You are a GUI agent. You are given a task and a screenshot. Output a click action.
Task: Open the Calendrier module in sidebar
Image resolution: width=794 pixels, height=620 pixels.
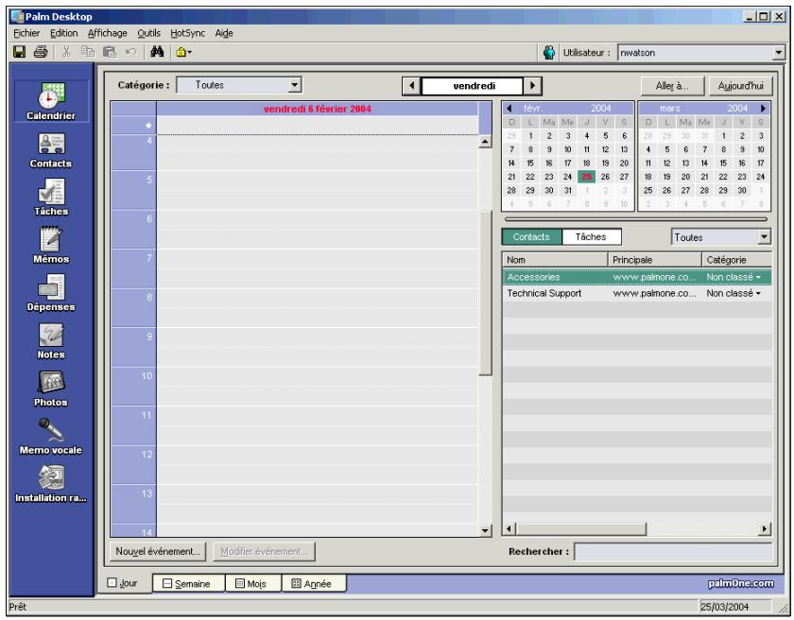click(51, 101)
